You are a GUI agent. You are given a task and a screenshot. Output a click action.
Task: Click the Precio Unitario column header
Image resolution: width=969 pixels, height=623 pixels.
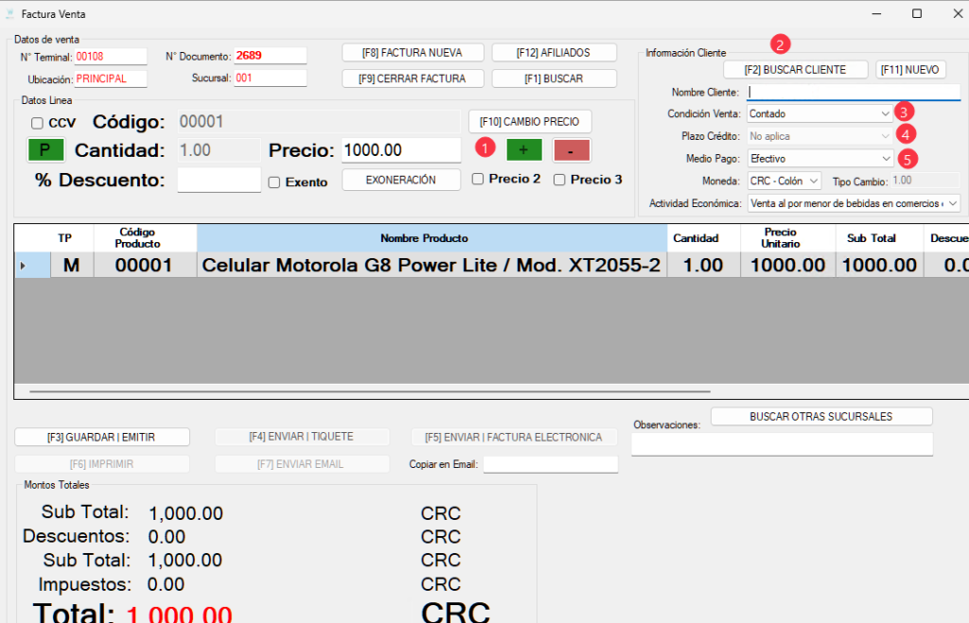coord(781,238)
